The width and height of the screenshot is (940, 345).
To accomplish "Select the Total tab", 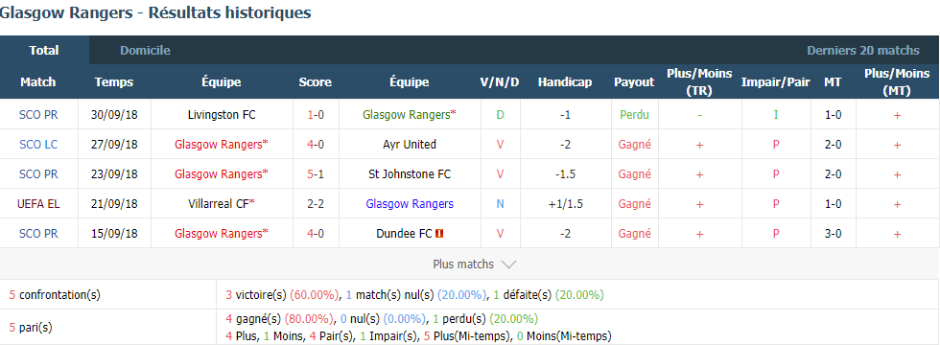I will click(x=44, y=51).
